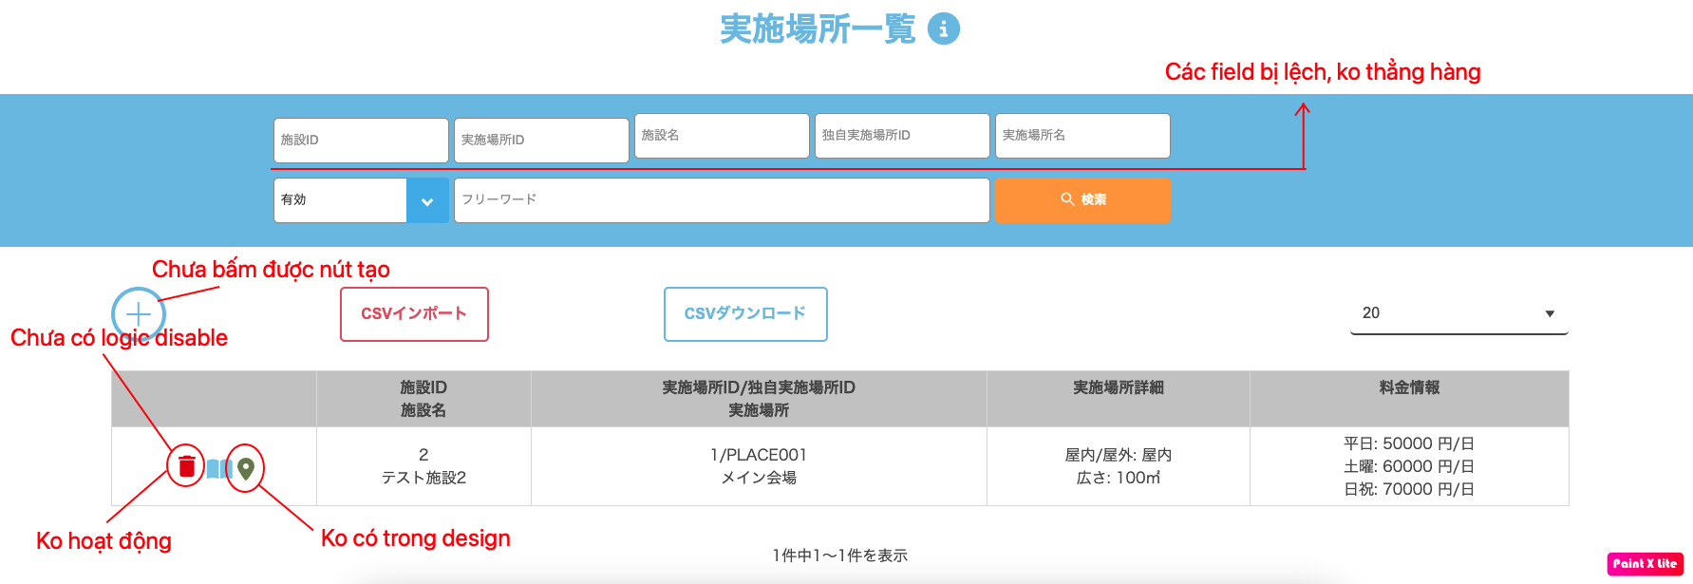Expand the page size dropdown showing 20

point(1458,313)
